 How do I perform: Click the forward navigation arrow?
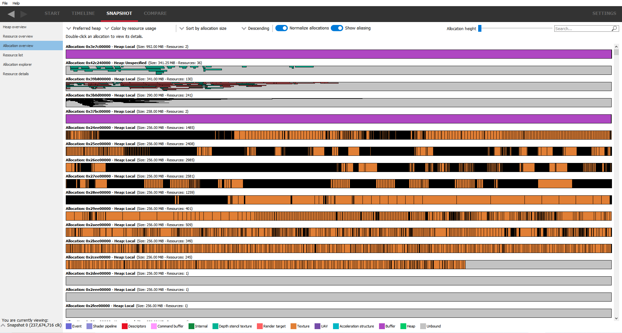(23, 14)
